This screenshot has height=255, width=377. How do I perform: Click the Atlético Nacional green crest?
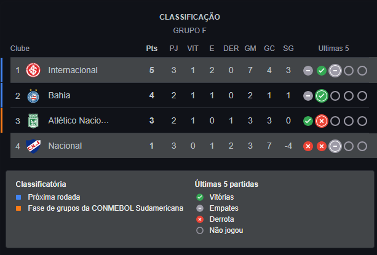[x=33, y=121]
